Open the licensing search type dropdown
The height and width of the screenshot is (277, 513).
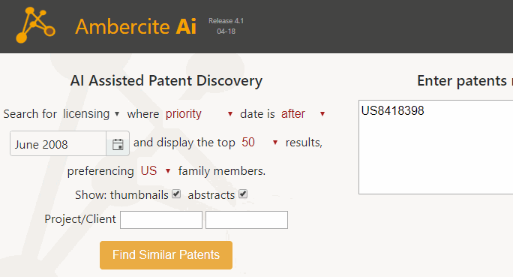91,114
